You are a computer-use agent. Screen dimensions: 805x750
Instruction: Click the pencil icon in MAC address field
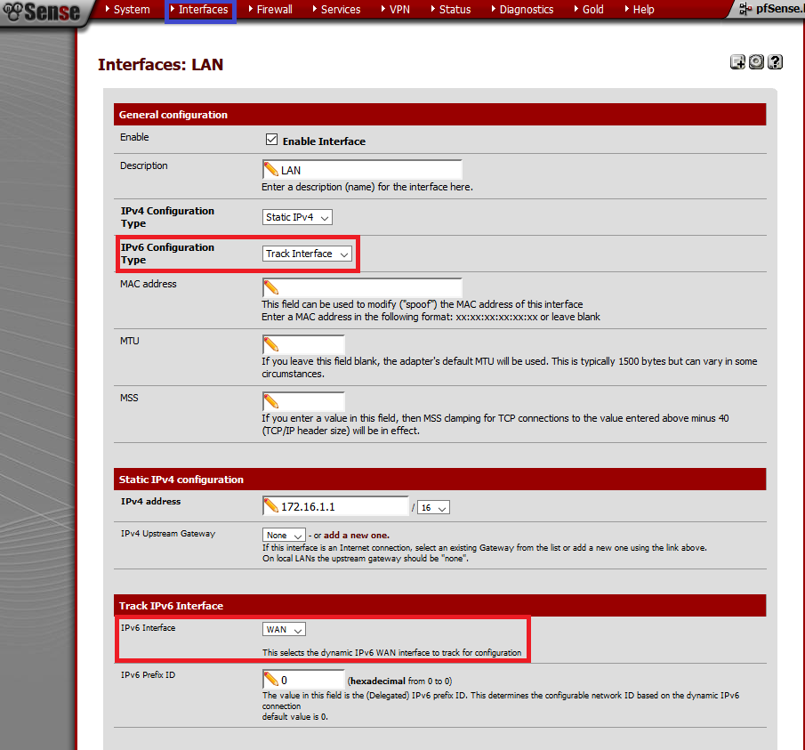tap(271, 288)
